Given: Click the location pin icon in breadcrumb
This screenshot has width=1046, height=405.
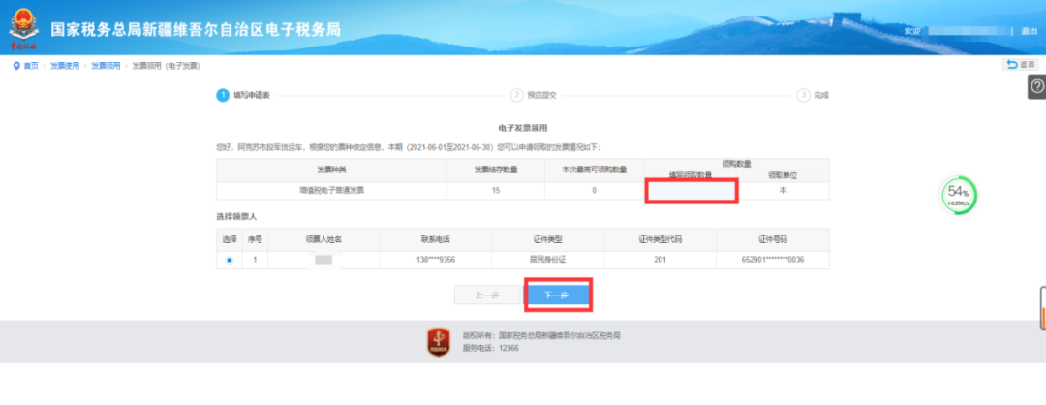Looking at the screenshot, I should 16,65.
